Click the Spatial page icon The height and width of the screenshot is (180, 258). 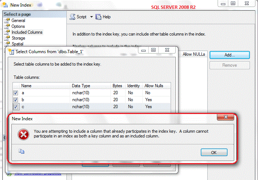pyautogui.click(x=7, y=44)
